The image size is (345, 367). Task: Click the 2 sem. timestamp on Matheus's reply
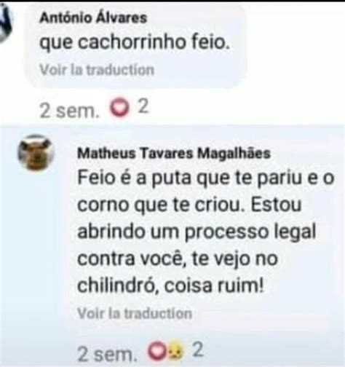click(107, 354)
